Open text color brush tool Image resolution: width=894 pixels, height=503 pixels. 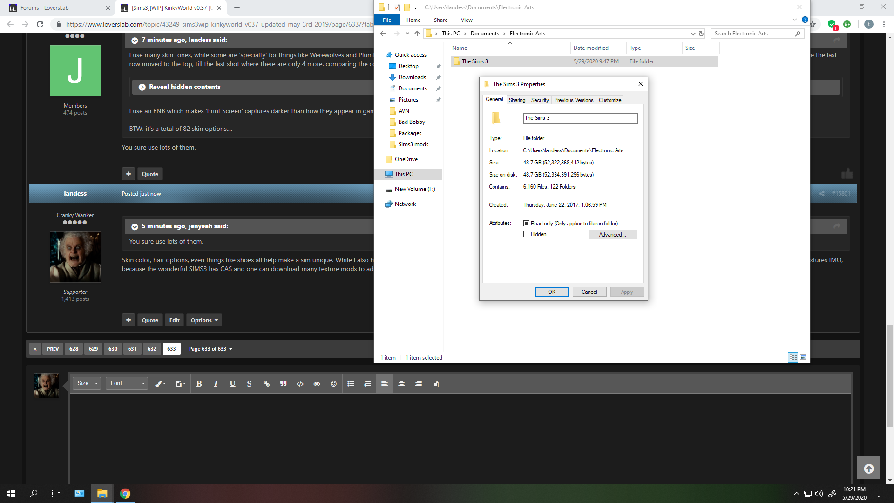(x=160, y=384)
